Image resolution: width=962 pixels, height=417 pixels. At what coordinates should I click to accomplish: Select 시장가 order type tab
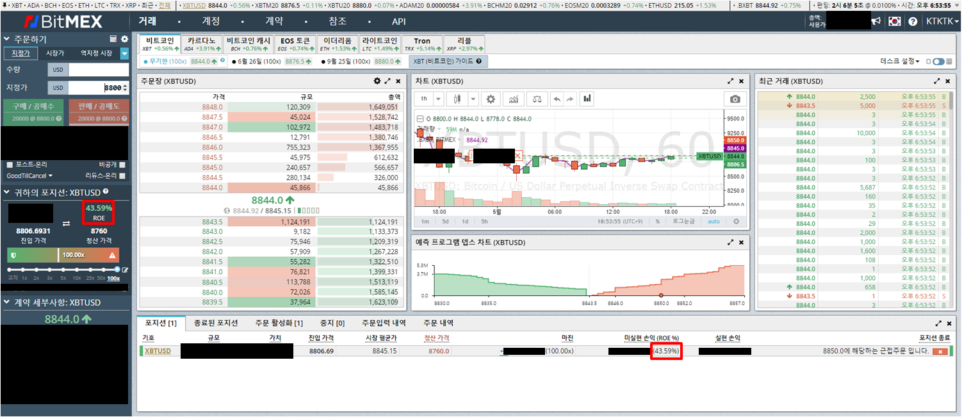[55, 53]
